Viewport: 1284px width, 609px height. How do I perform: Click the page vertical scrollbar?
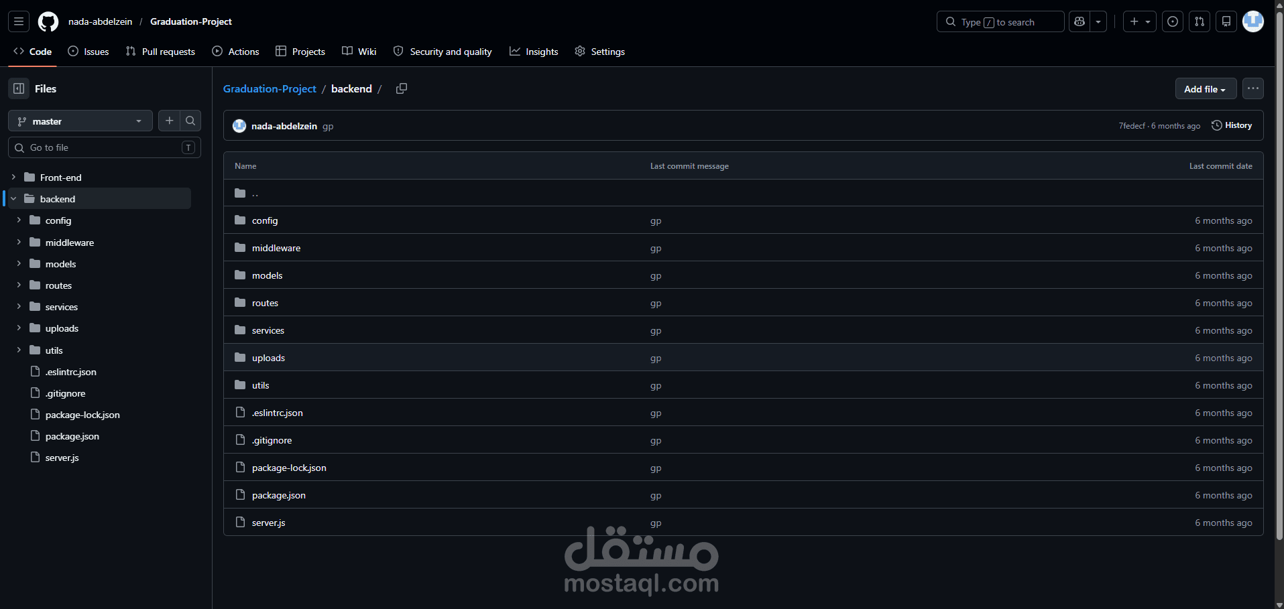pos(1279,275)
